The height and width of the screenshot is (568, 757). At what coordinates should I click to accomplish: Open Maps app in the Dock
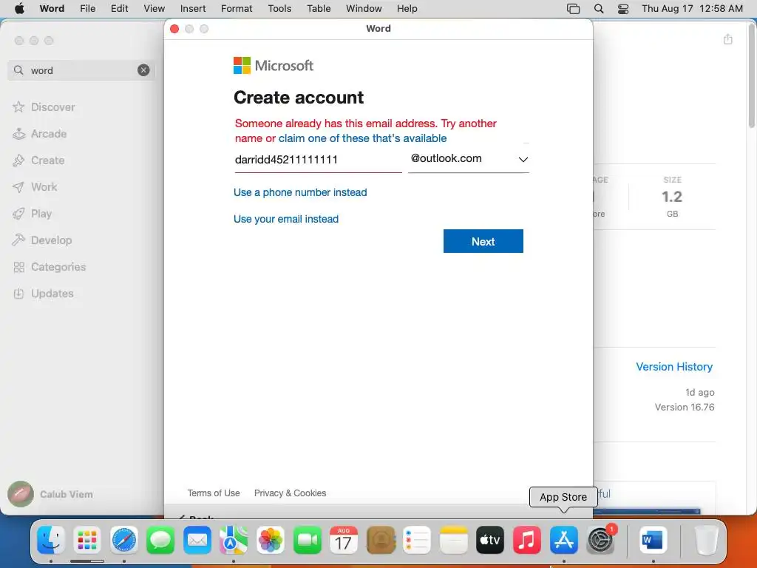(234, 540)
